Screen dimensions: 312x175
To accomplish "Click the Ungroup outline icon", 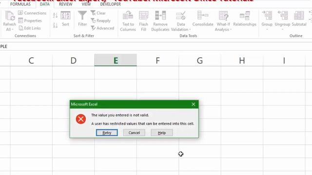I will click(x=282, y=16).
